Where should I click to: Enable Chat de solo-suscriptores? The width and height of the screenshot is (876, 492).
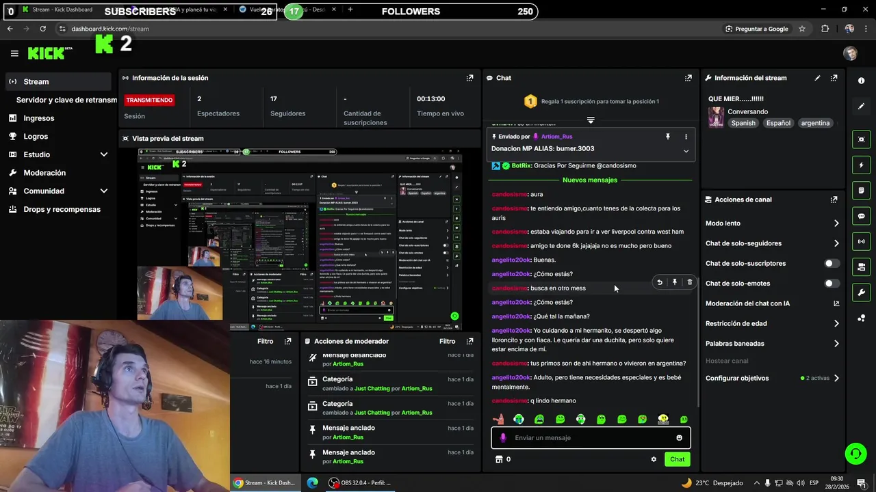coord(831,263)
